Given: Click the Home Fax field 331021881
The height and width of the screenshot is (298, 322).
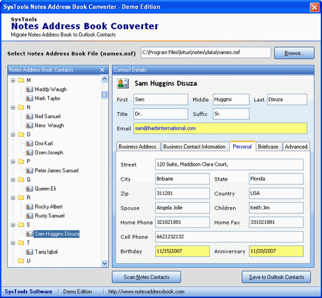Looking at the screenshot, I should (276, 222).
